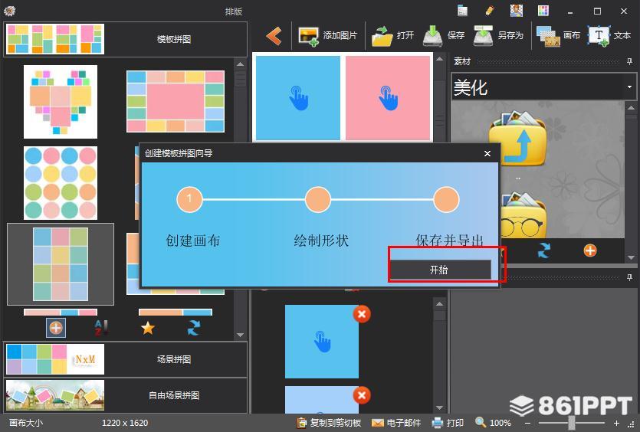The width and height of the screenshot is (640, 432).
Task: Select the 3x4 pastel grid template
Action: pyautogui.click(x=61, y=264)
